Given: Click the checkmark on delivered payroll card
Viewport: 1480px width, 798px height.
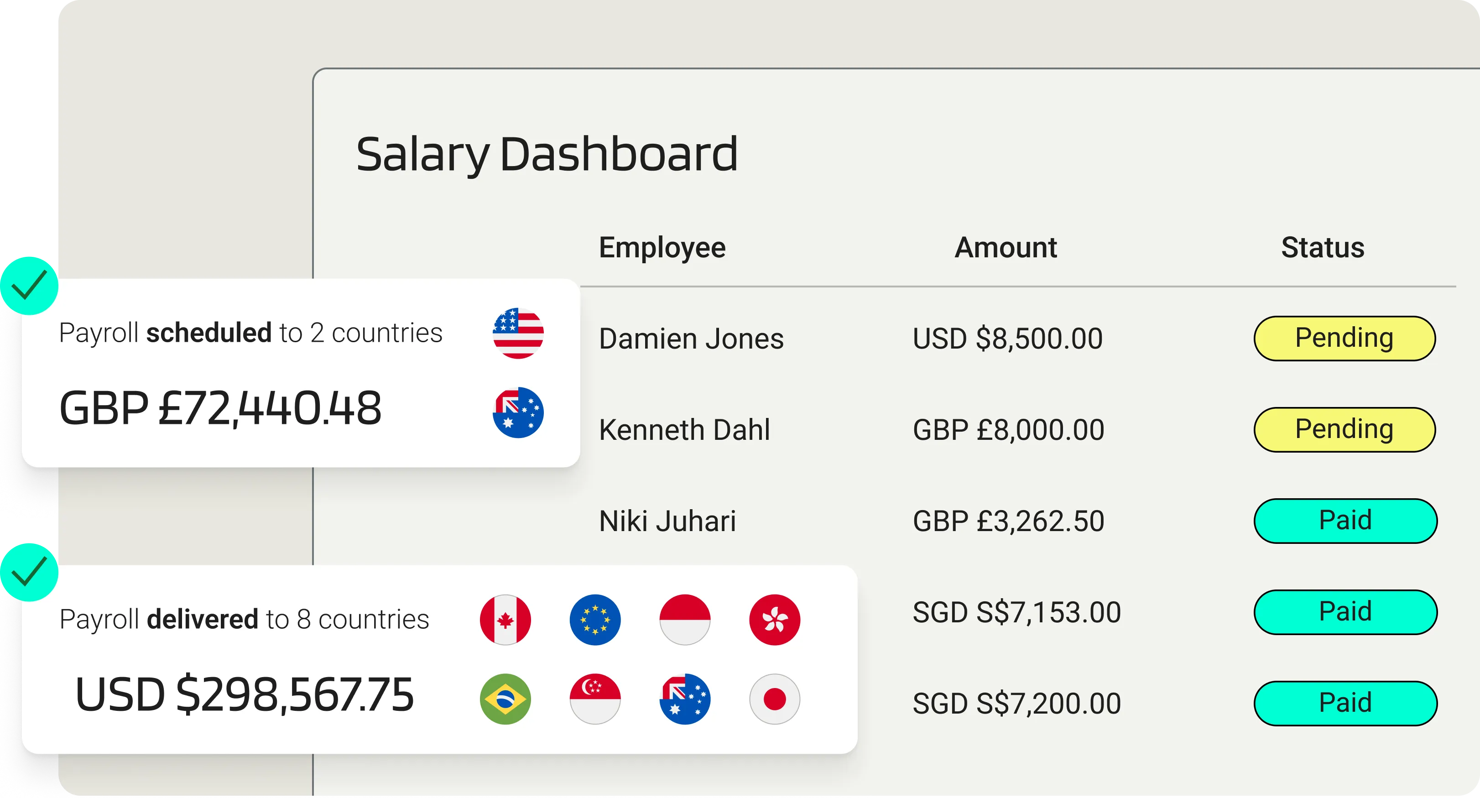Looking at the screenshot, I should click(29, 572).
